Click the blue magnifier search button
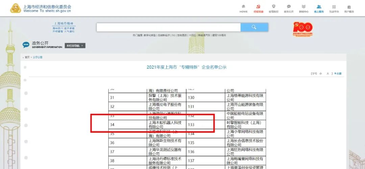Viewport: 365px width, 169px height. pyautogui.click(x=254, y=27)
